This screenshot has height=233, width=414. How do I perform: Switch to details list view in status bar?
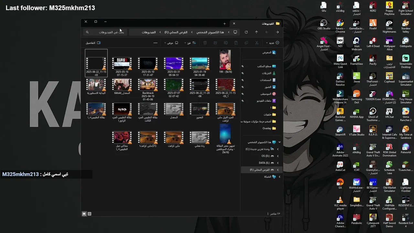click(90, 214)
